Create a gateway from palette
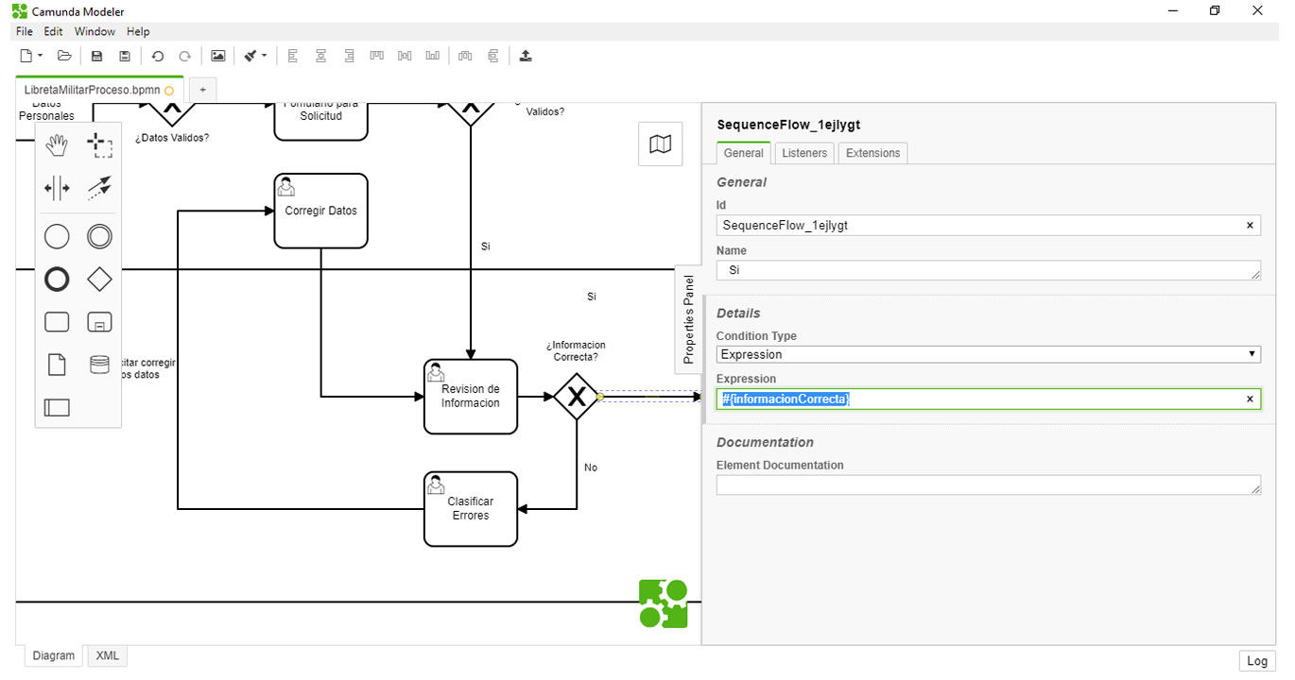This screenshot has height=680, width=1295. (99, 280)
